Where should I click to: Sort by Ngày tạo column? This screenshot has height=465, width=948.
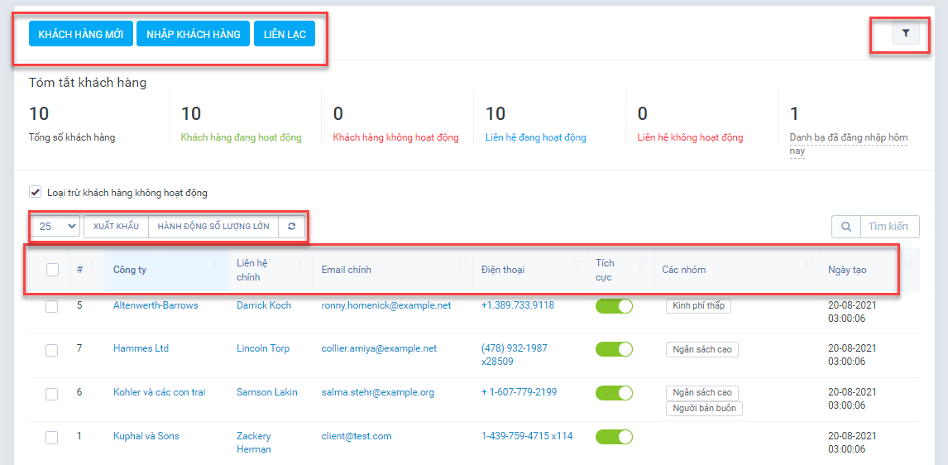pyautogui.click(x=847, y=270)
